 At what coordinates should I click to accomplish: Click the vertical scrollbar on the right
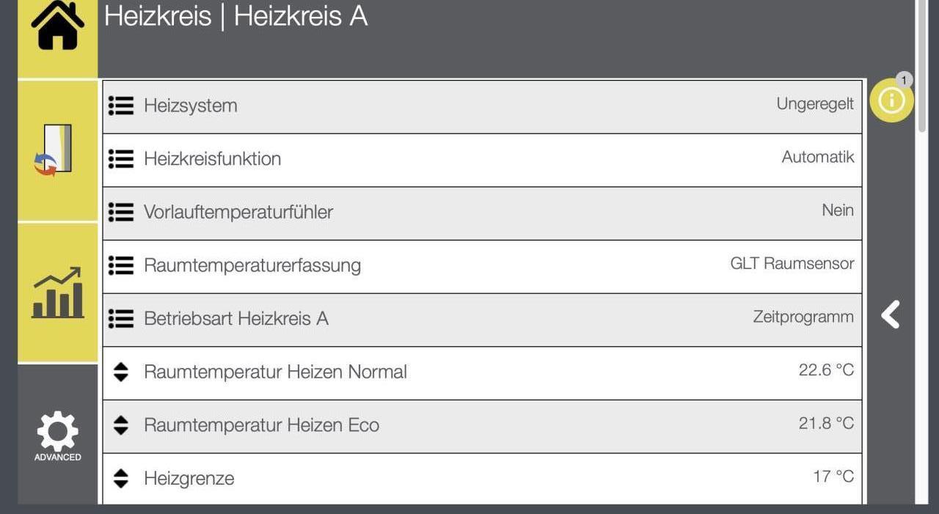click(x=922, y=66)
